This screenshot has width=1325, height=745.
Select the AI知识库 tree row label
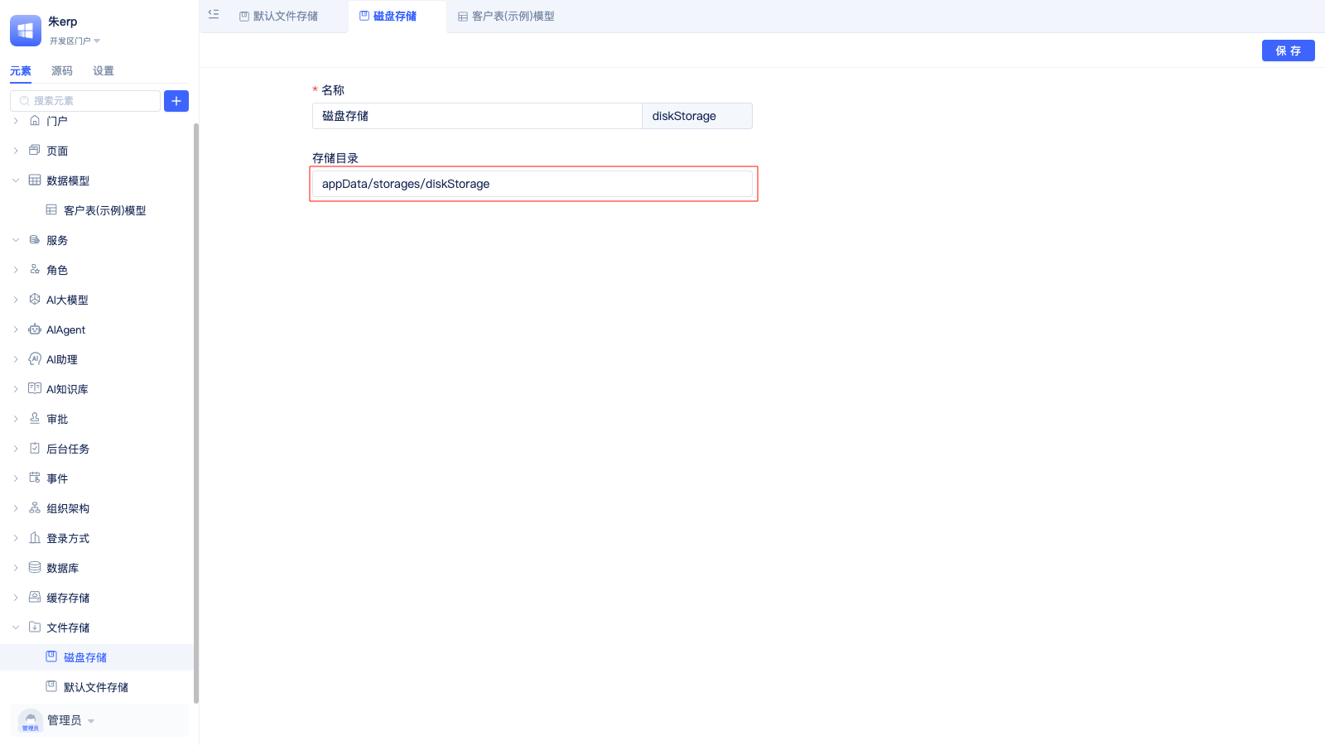point(67,389)
